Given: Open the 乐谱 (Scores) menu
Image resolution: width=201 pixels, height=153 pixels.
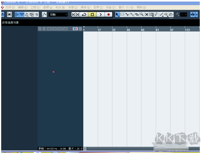Looking at the screenshot, I should pos(73,8).
